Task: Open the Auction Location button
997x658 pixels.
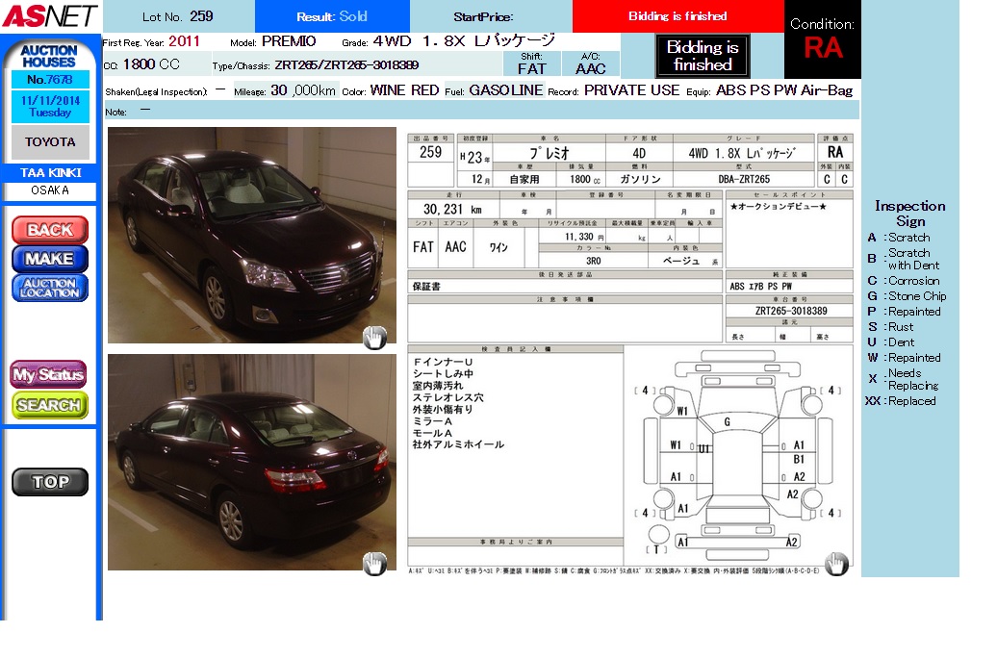Action: click(50, 288)
